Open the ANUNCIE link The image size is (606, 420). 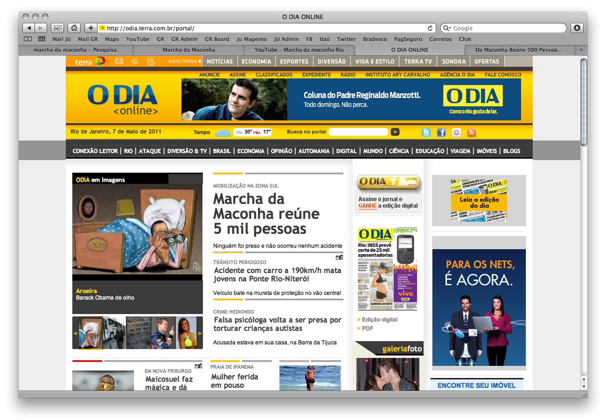click(x=209, y=75)
